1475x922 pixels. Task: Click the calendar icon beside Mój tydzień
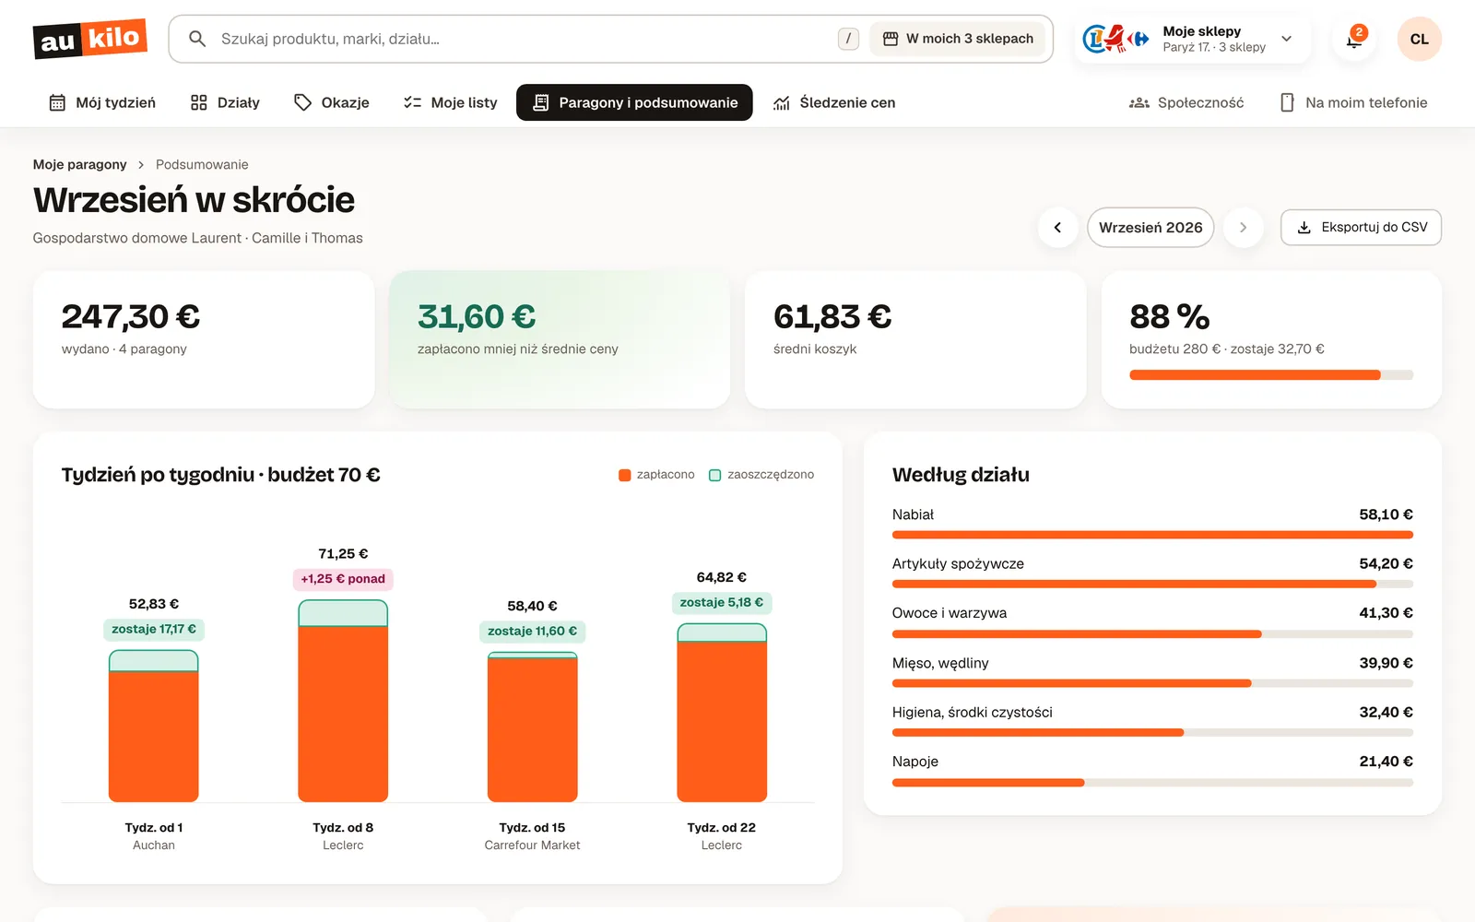pyautogui.click(x=57, y=102)
